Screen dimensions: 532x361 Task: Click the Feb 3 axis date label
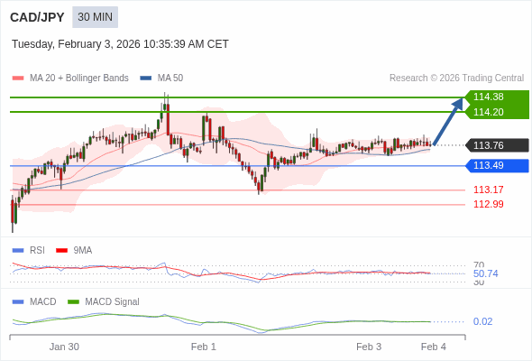tap(369, 347)
